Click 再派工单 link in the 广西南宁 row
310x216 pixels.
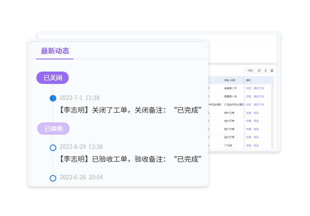point(259,105)
